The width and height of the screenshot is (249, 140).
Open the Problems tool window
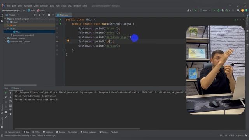[48, 132]
